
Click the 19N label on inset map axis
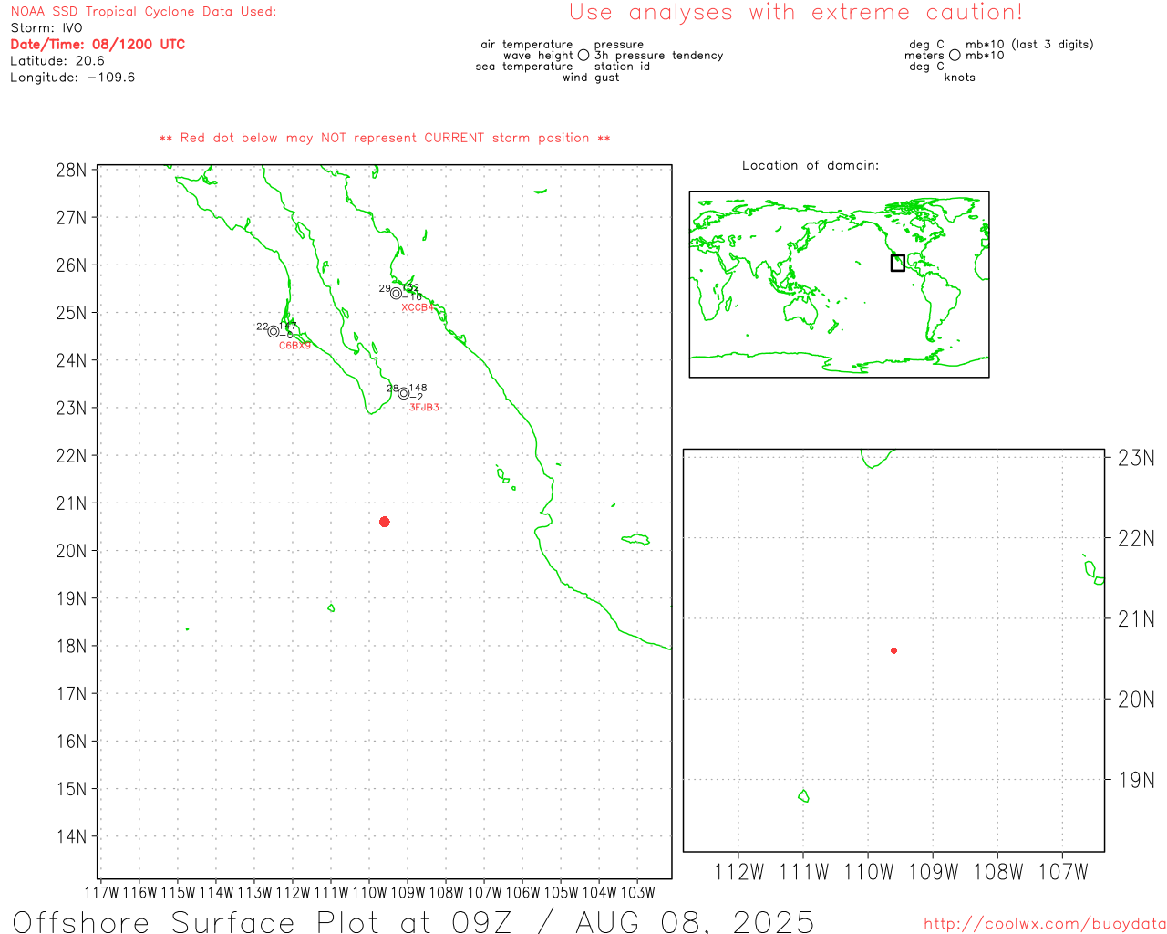click(1136, 780)
